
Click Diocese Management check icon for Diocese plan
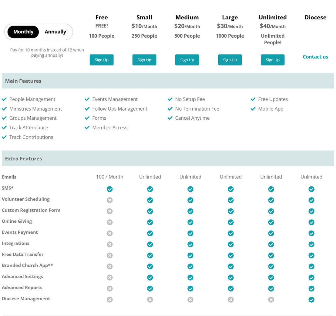click(311, 300)
